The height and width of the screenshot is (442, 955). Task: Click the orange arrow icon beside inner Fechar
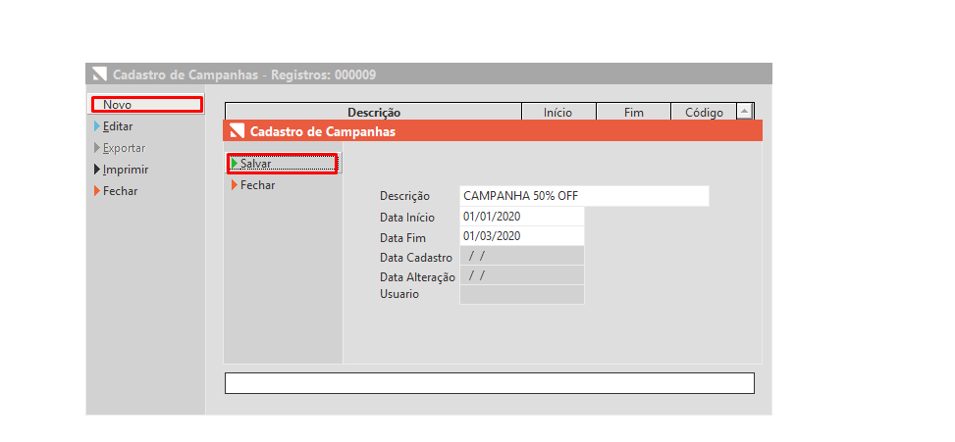pyautogui.click(x=235, y=185)
